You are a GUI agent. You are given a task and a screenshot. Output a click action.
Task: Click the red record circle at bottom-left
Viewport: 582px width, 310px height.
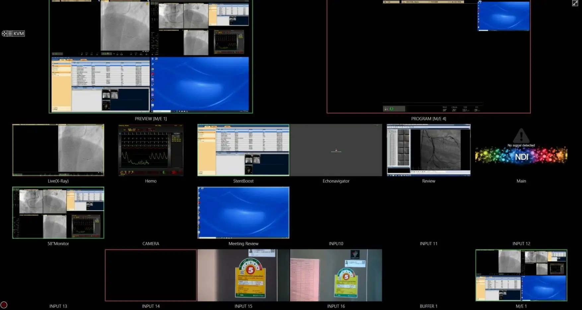[x=4, y=305]
